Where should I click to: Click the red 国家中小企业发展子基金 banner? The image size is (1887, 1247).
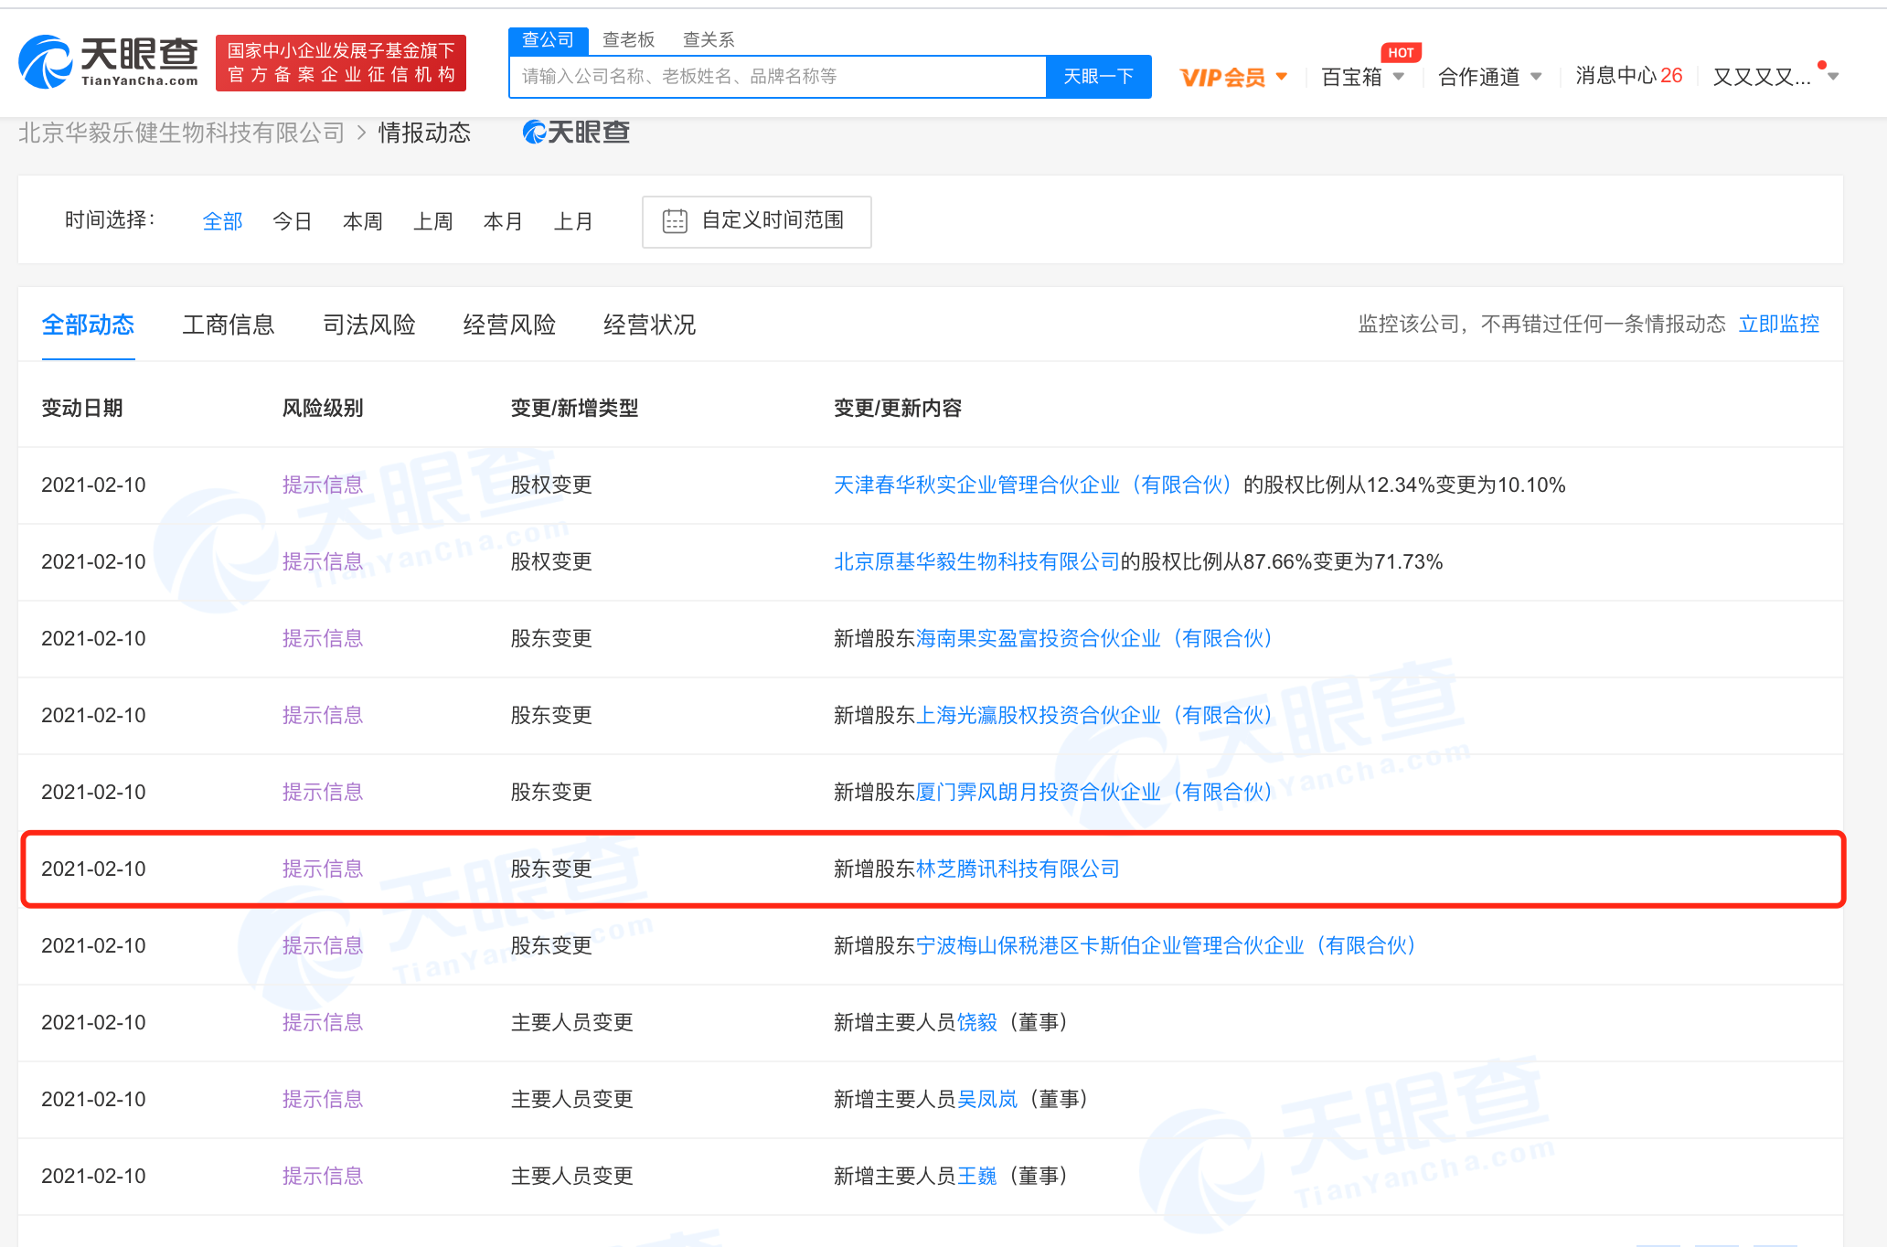(341, 63)
